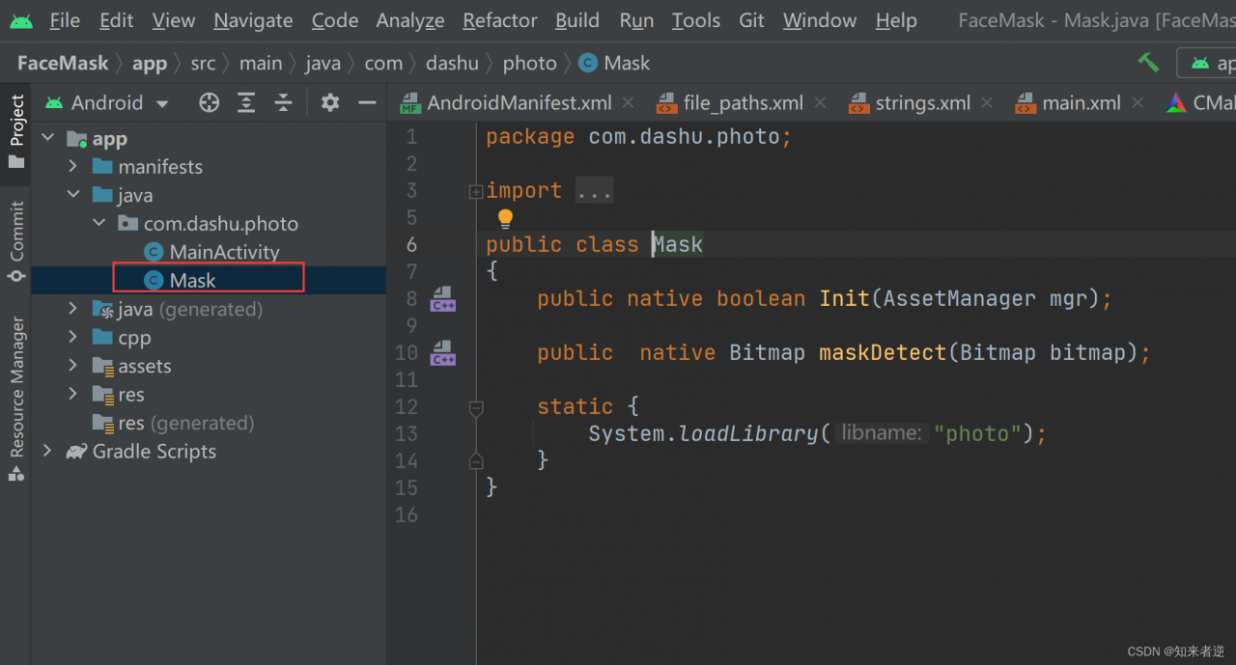Open the Code menu
Image resolution: width=1236 pixels, height=665 pixels.
pyautogui.click(x=335, y=20)
